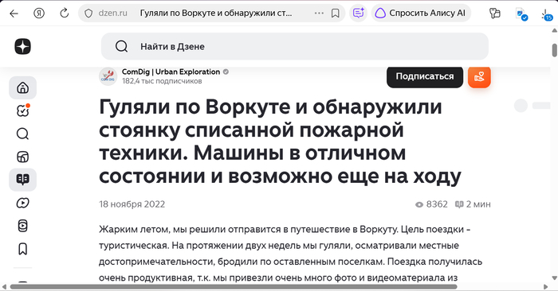Image resolution: width=558 pixels, height=291 pixels.
Task: Open the short clips section in sidebar
Action: coord(23,226)
